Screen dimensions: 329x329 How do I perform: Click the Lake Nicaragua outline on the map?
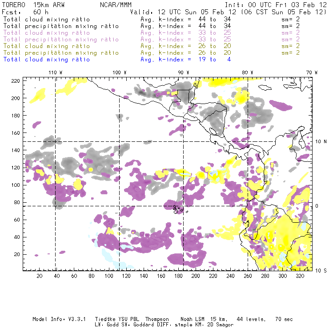213,132
